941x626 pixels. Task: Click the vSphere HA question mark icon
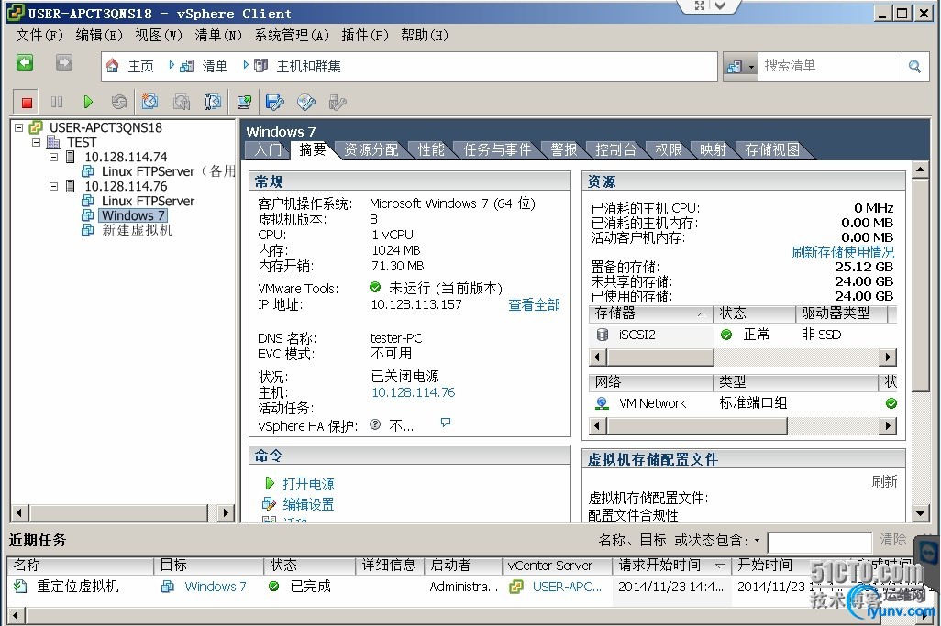click(x=375, y=424)
